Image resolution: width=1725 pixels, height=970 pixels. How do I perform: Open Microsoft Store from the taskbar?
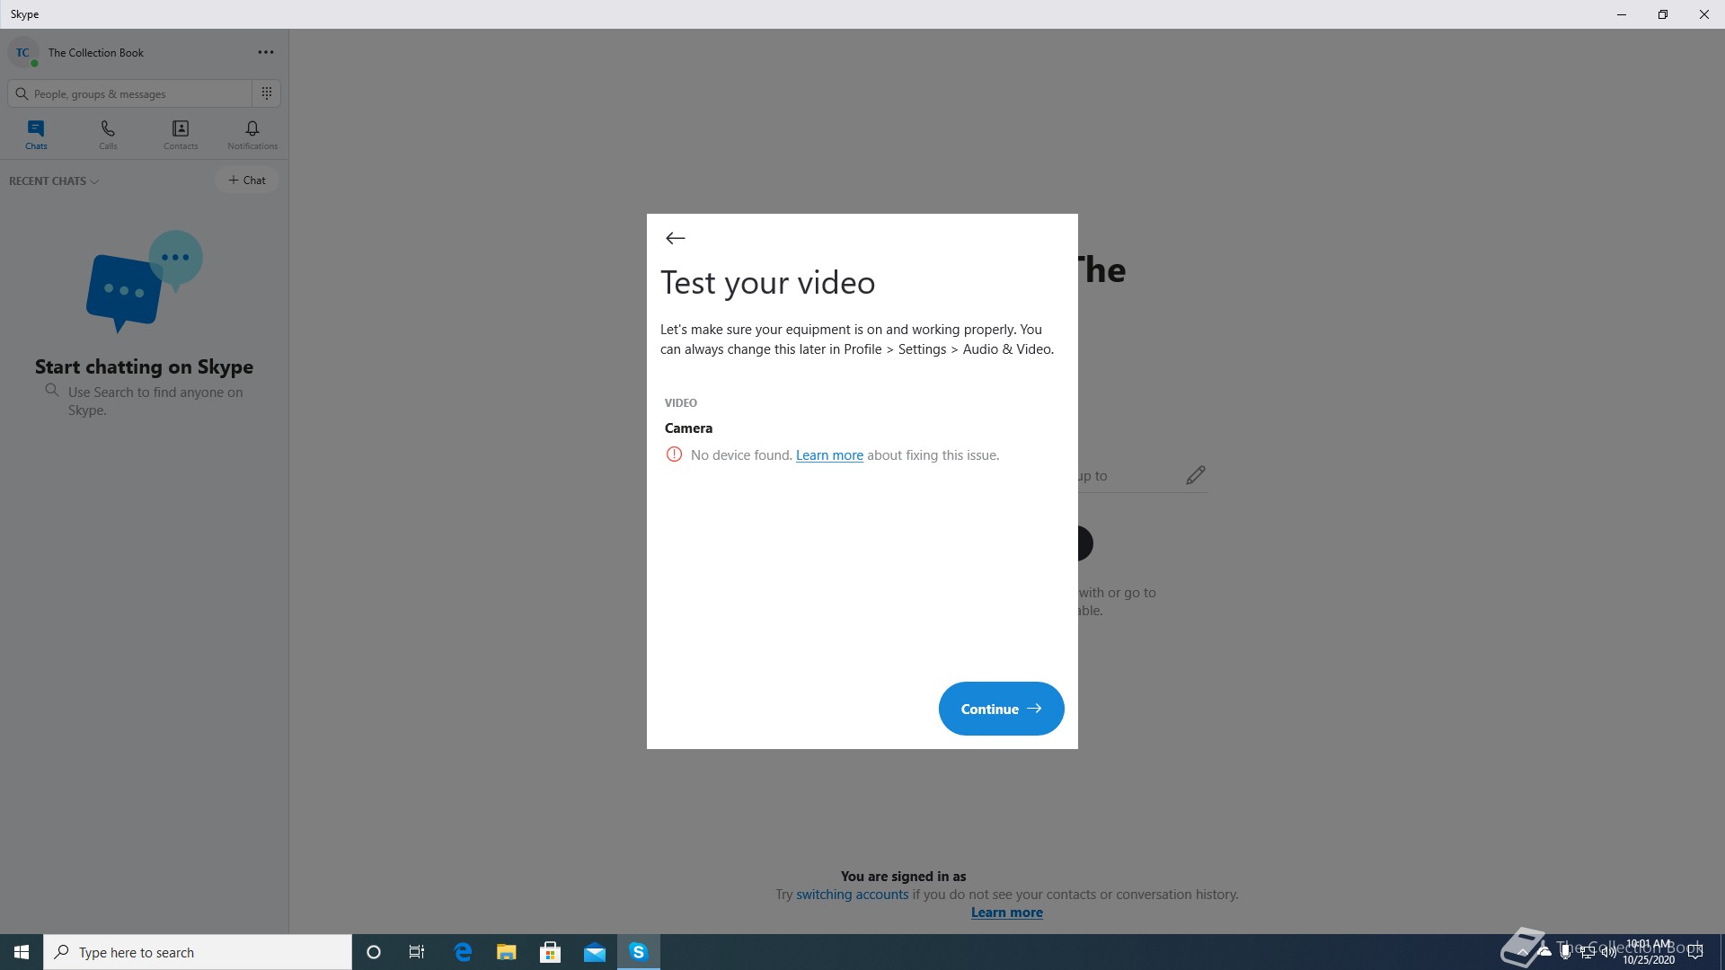[551, 952]
